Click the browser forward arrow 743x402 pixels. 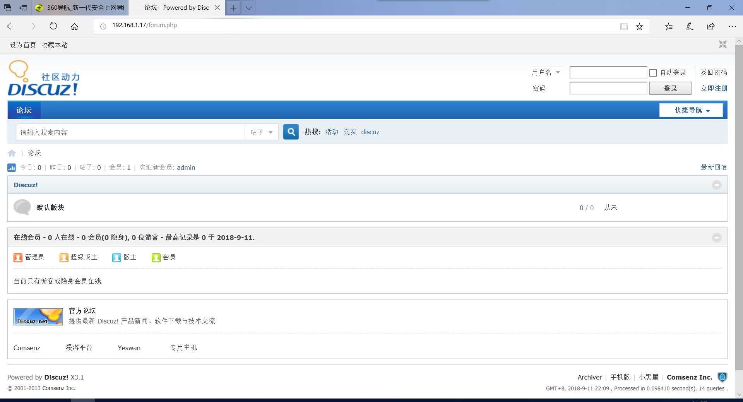point(32,26)
